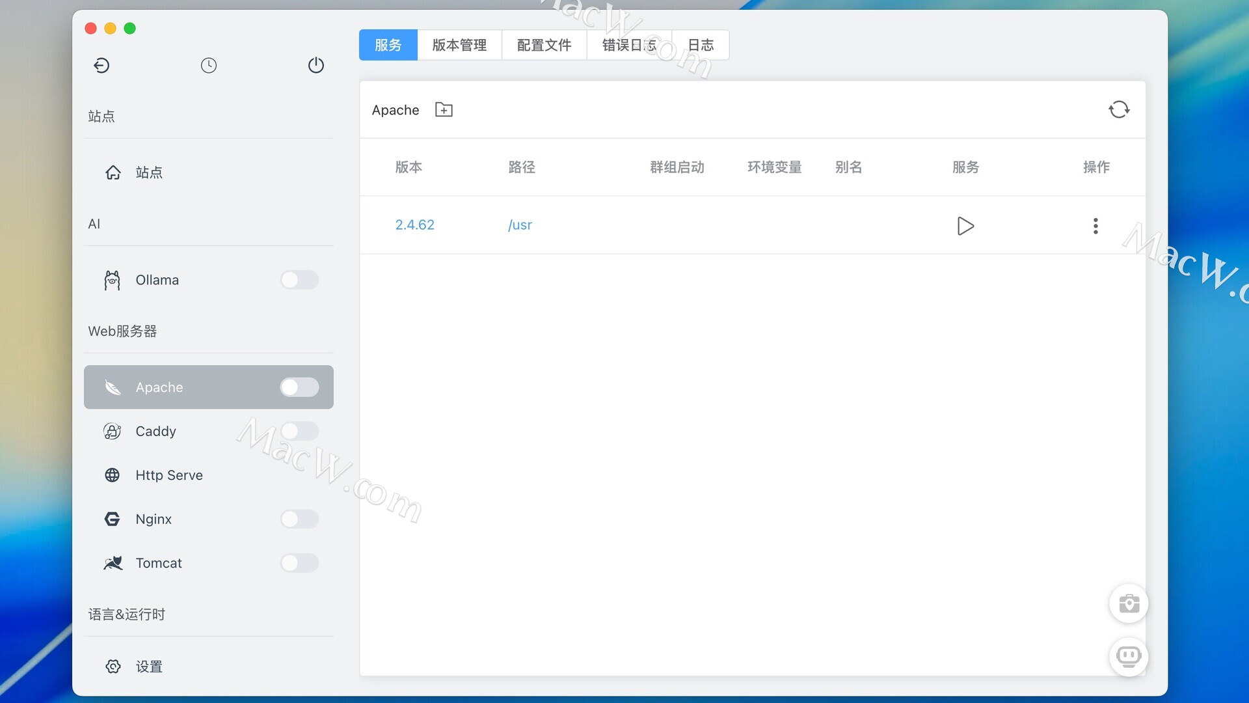The image size is (1249, 703).
Task: Open the clock history icon in sidebar
Action: (x=209, y=65)
